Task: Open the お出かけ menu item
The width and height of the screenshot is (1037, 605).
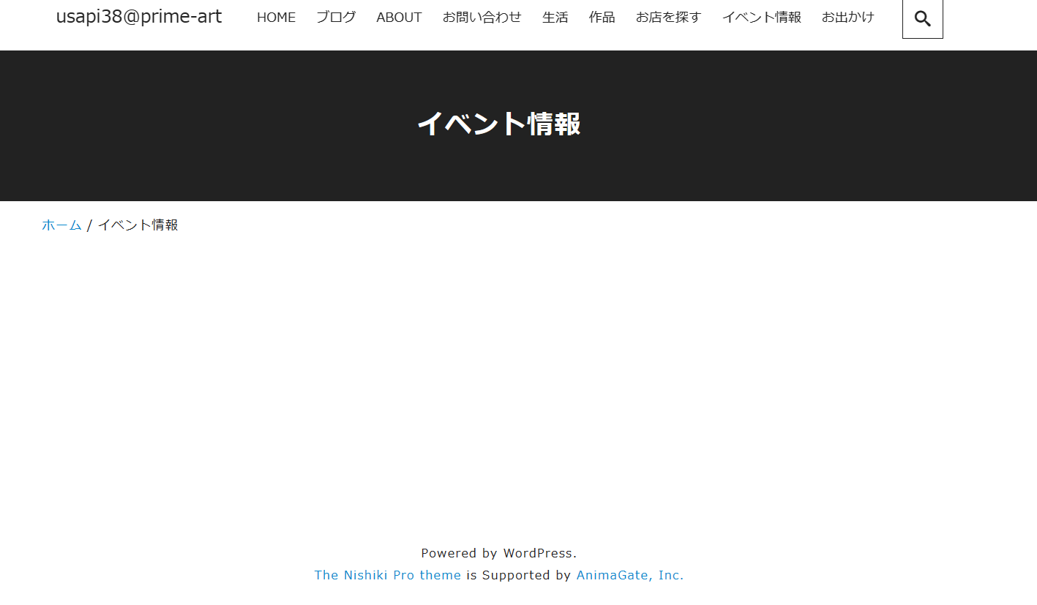Action: point(847,18)
